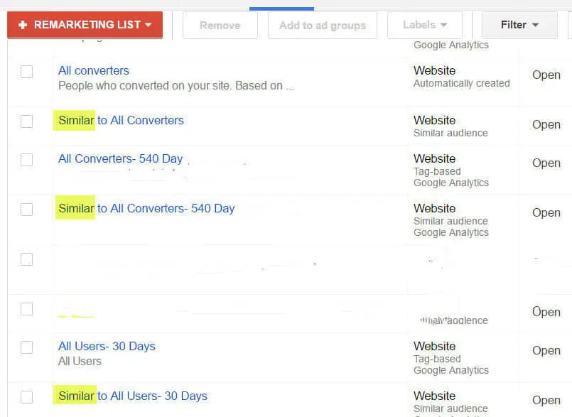The width and height of the screenshot is (572, 417).
Task: Open the Remarketing List dropdown button
Action: tap(85, 25)
